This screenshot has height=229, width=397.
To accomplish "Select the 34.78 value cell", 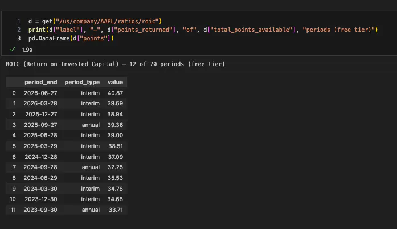I will point(115,189).
